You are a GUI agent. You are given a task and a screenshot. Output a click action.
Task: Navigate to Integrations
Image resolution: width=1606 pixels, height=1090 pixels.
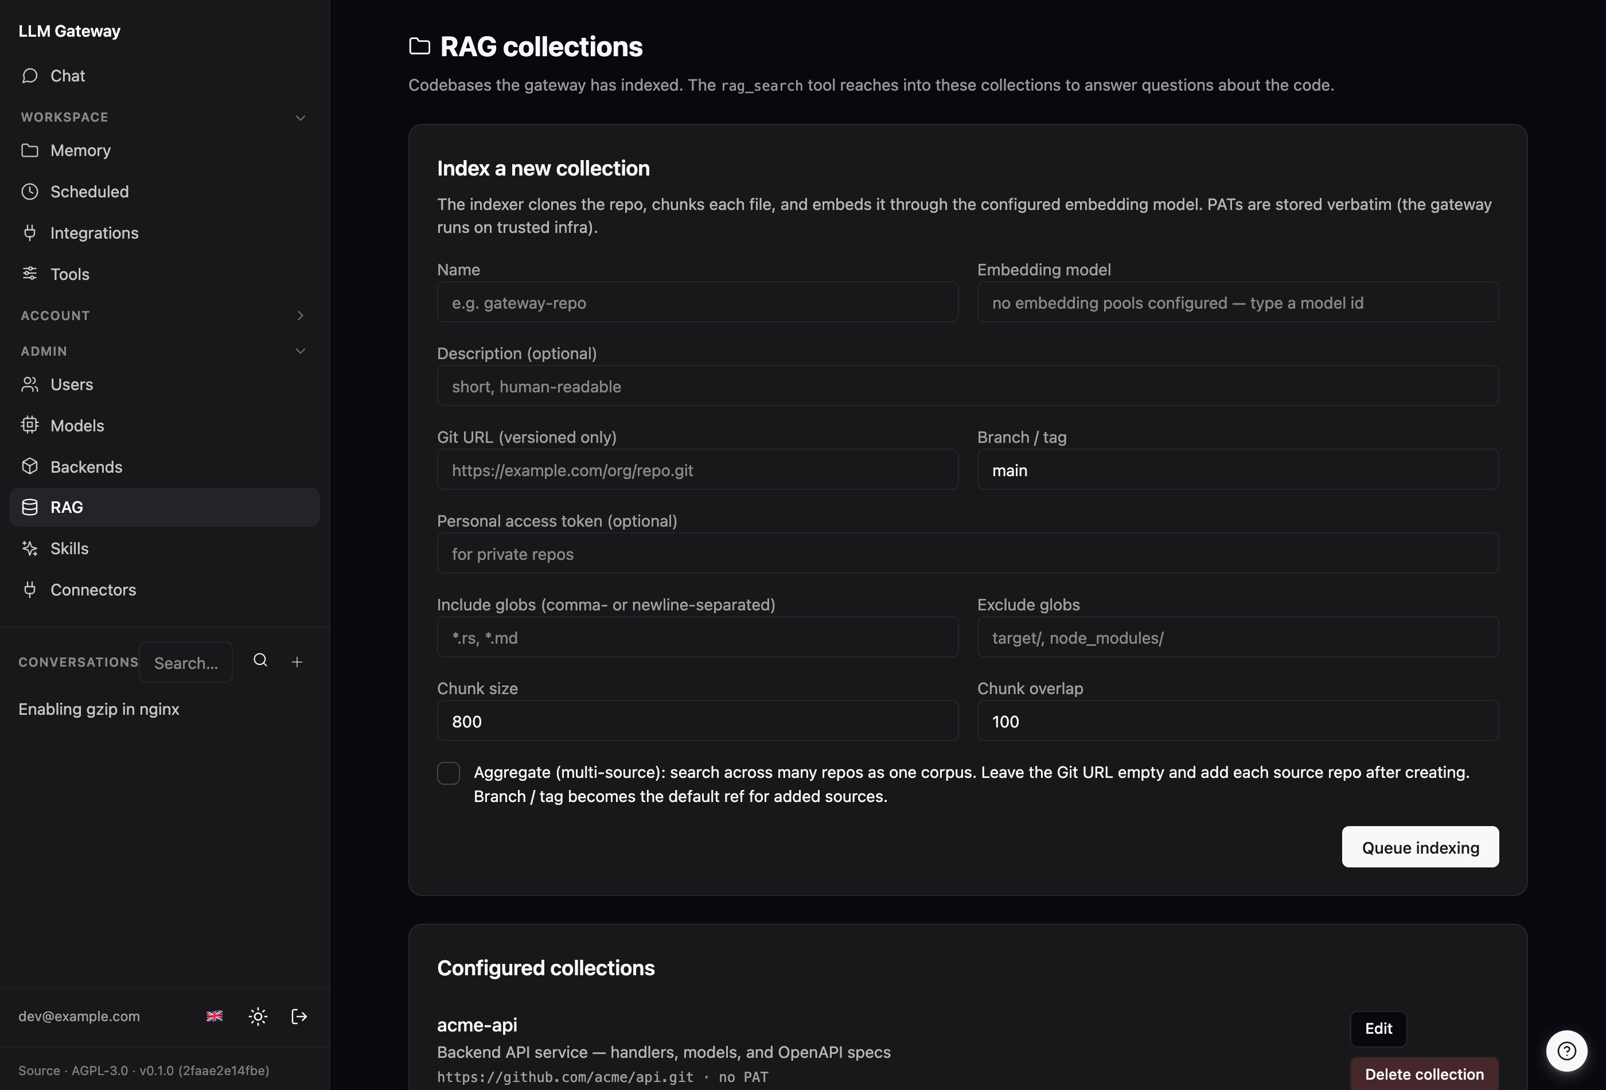click(165, 233)
